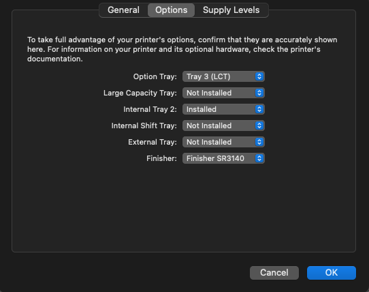Screen dimensions: 369x292
Task: Open the Internal Shift Tray dropdown
Action: pyautogui.click(x=223, y=126)
